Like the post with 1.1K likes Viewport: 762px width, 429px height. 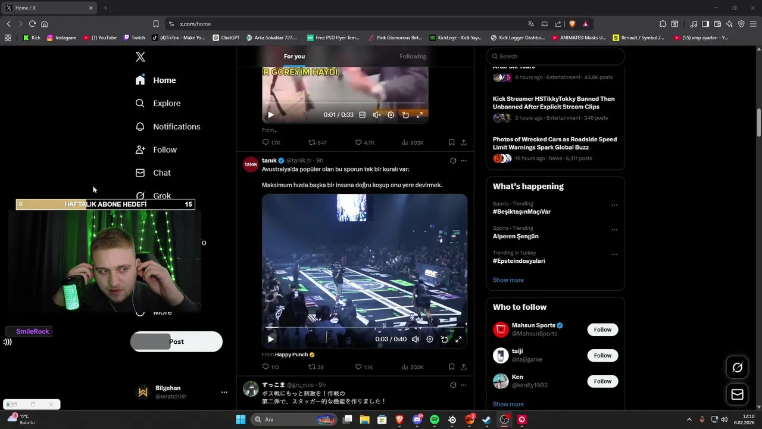tap(364, 367)
